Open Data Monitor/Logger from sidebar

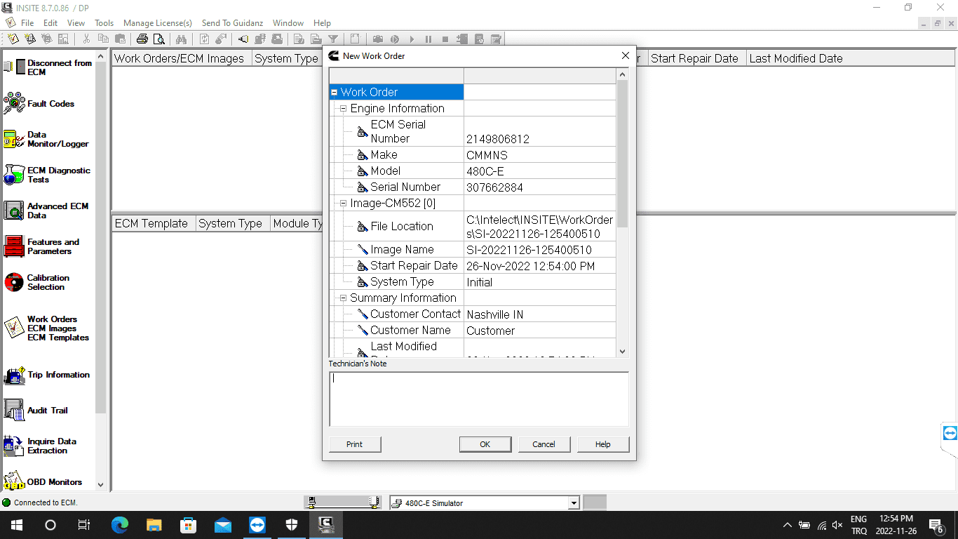pos(14,139)
